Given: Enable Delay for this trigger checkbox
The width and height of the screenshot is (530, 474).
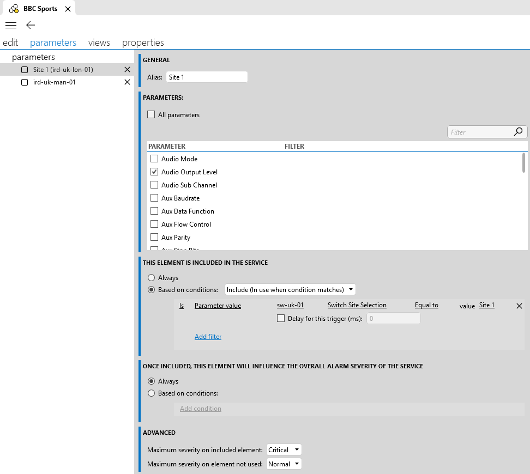Looking at the screenshot, I should click(281, 318).
